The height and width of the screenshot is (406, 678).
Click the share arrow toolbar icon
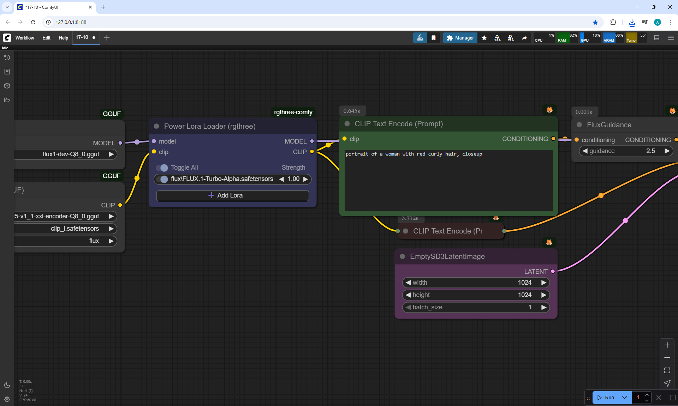tap(524, 38)
